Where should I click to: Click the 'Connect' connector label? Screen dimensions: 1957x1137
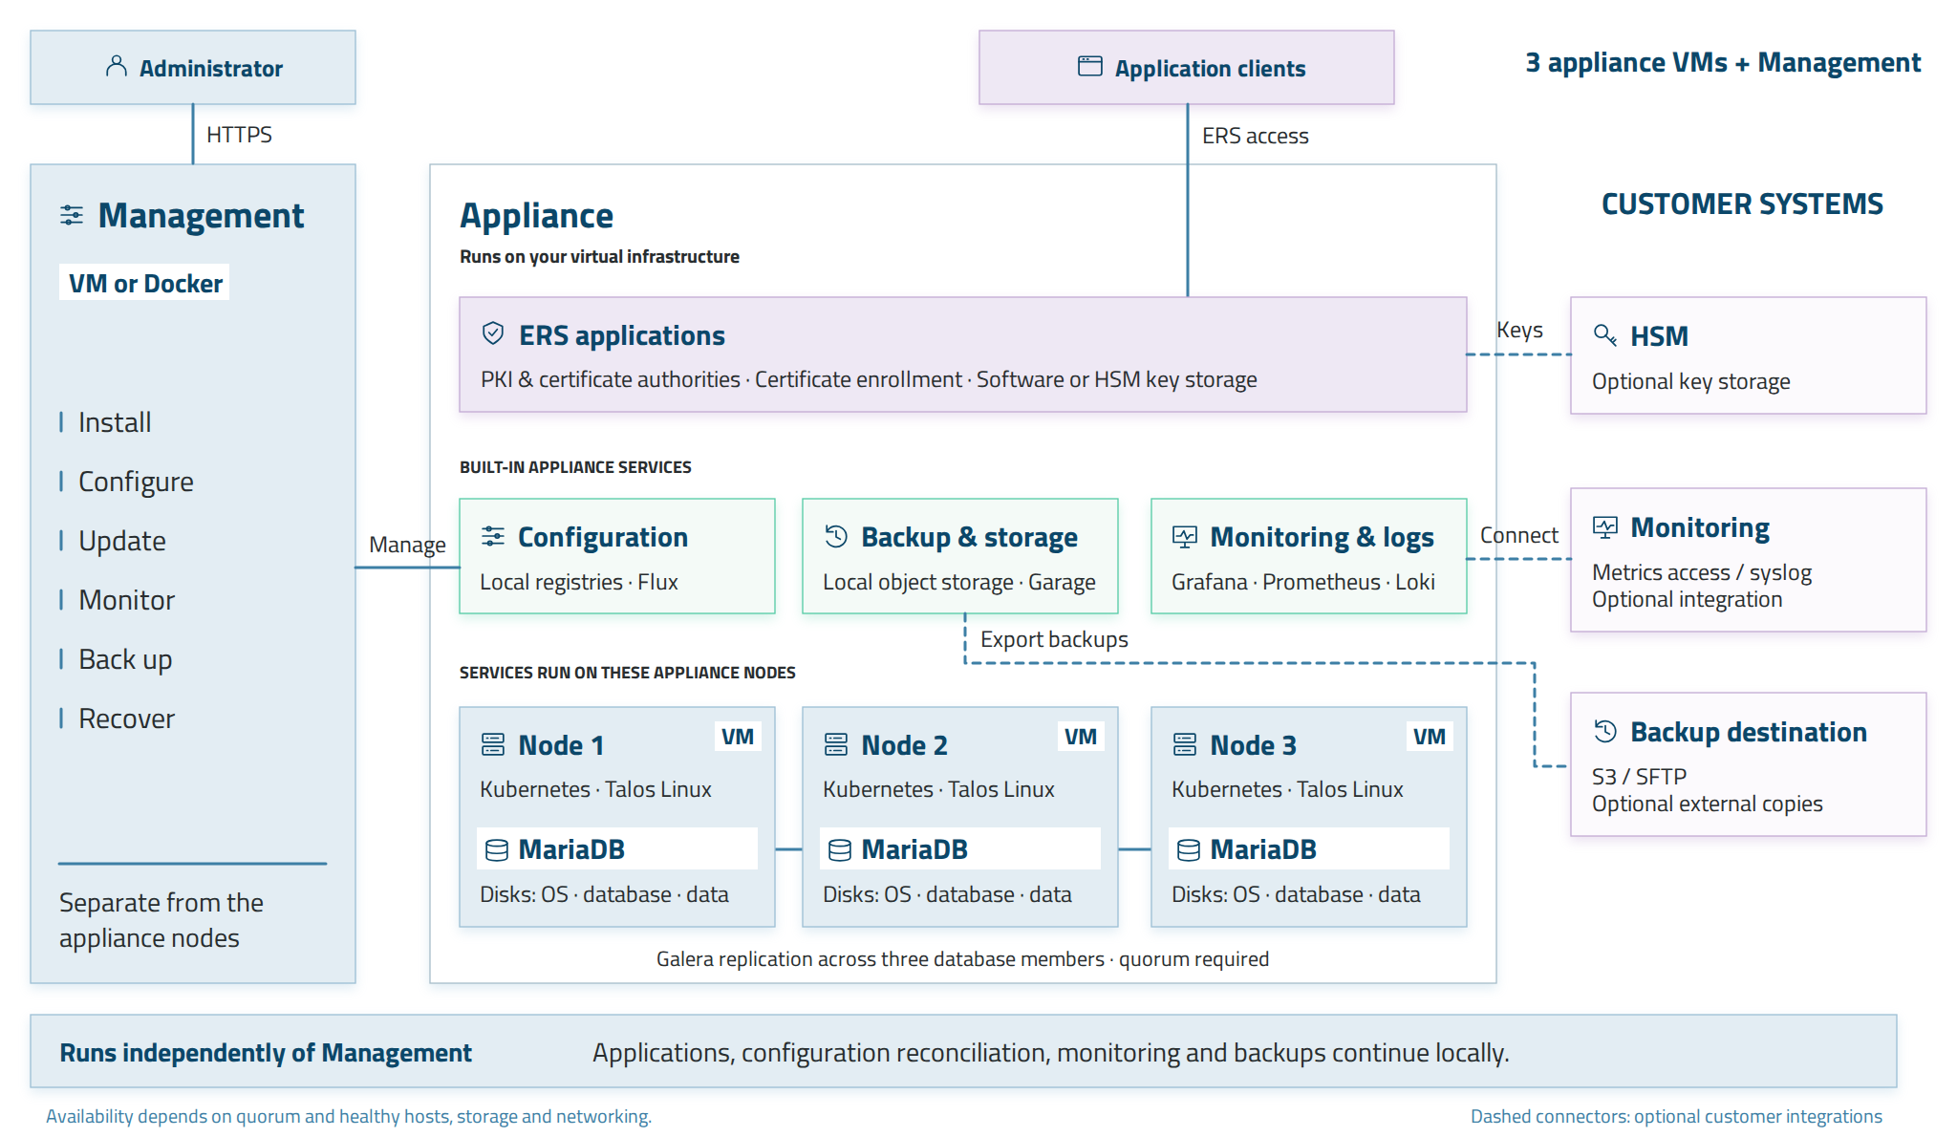1518,535
